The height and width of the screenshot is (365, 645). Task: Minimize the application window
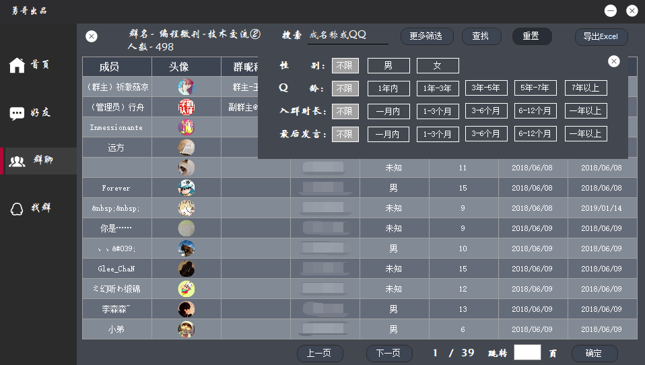pos(610,11)
